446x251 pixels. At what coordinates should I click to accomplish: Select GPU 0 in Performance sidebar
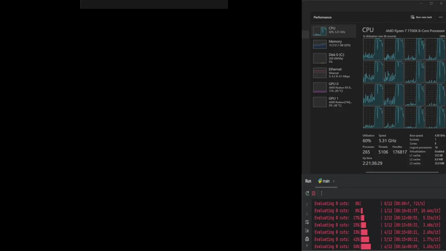[334, 87]
